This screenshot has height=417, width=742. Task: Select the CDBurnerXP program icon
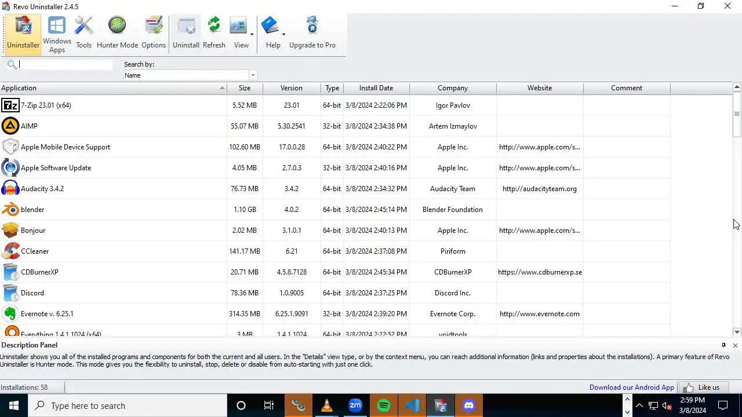10,272
